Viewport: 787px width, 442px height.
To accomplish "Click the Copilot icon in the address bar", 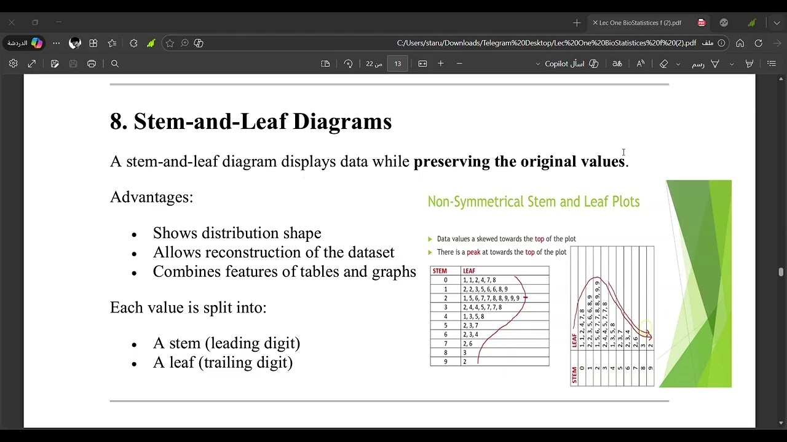I will click(x=199, y=43).
